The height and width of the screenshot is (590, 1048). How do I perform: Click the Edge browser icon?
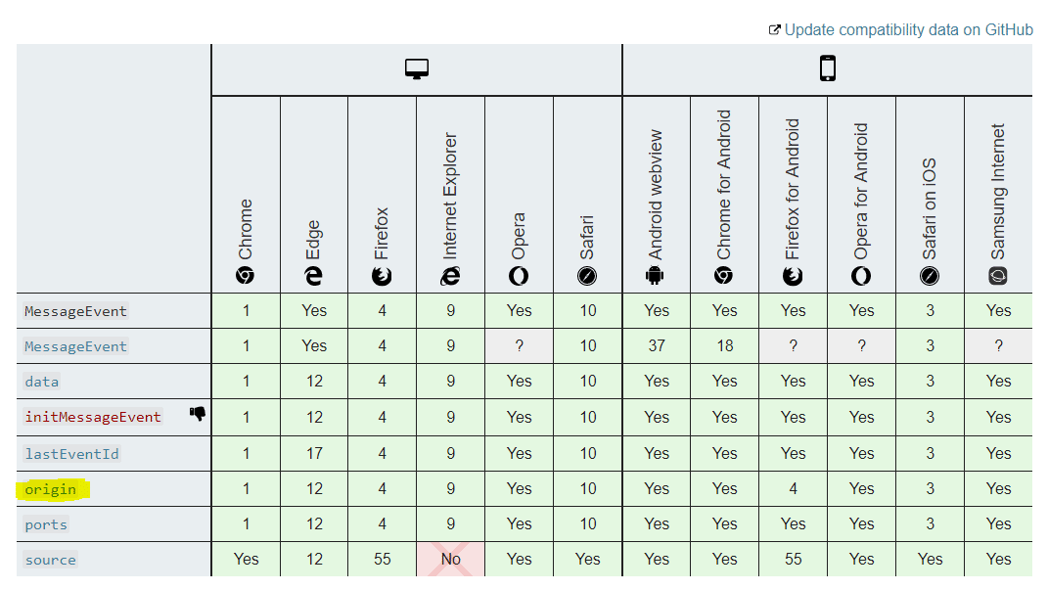coord(313,276)
